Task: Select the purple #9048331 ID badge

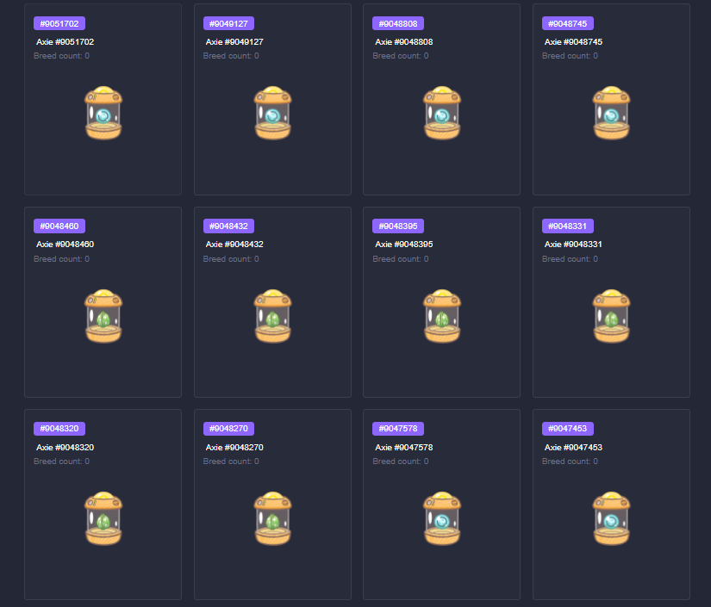Action: tap(568, 226)
